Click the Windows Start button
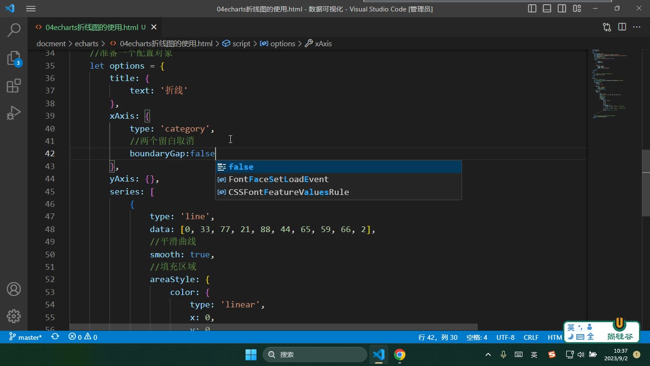The height and width of the screenshot is (366, 650). coord(251,355)
